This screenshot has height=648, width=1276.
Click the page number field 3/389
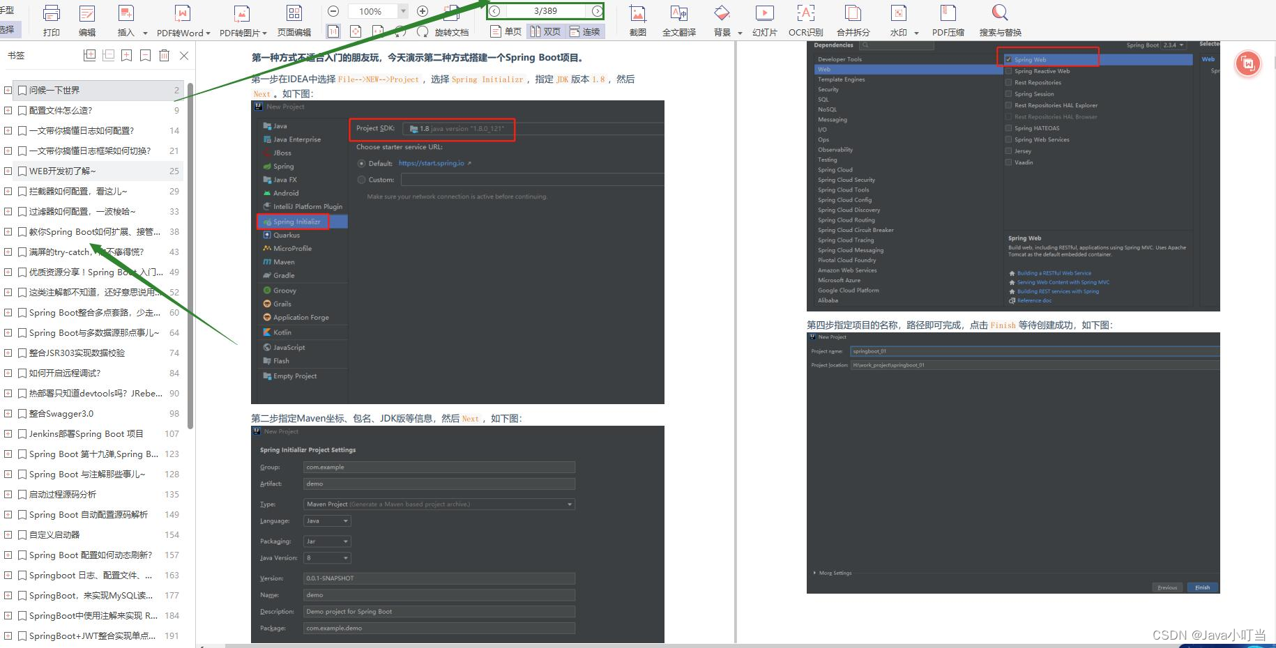tap(545, 11)
